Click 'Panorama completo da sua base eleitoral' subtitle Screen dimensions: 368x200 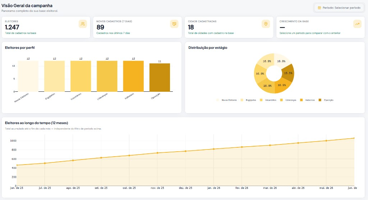point(29,11)
